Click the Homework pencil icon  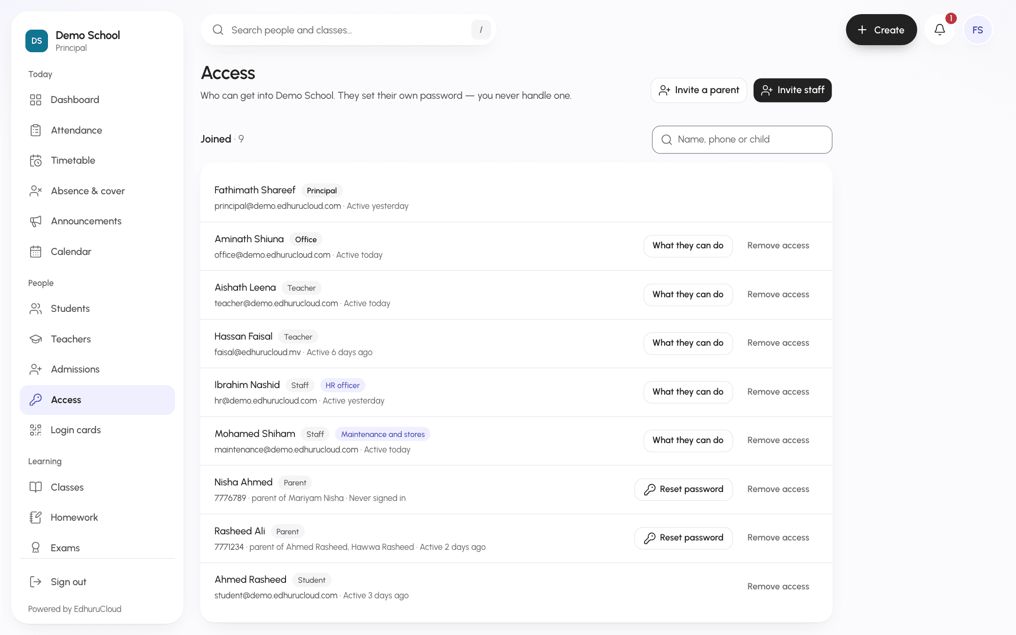[x=36, y=517]
